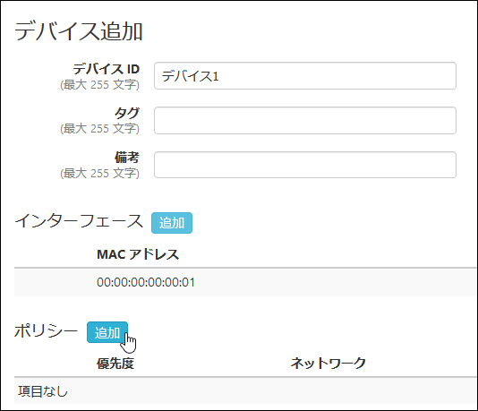Click the 追加 button next to ポリシー
This screenshot has height=411, width=478.
coord(107,332)
